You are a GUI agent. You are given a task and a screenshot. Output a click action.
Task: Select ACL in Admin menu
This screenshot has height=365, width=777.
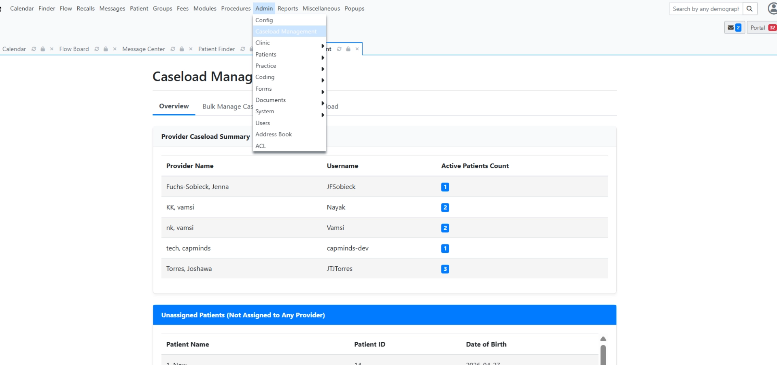(x=289, y=146)
